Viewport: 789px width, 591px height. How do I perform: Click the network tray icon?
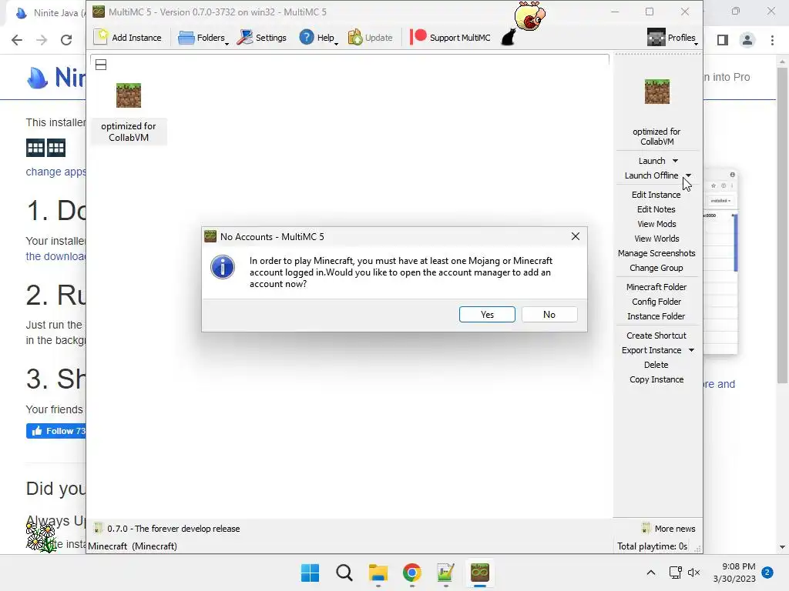click(675, 573)
